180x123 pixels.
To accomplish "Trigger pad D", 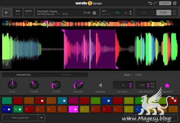I will [51, 109].
